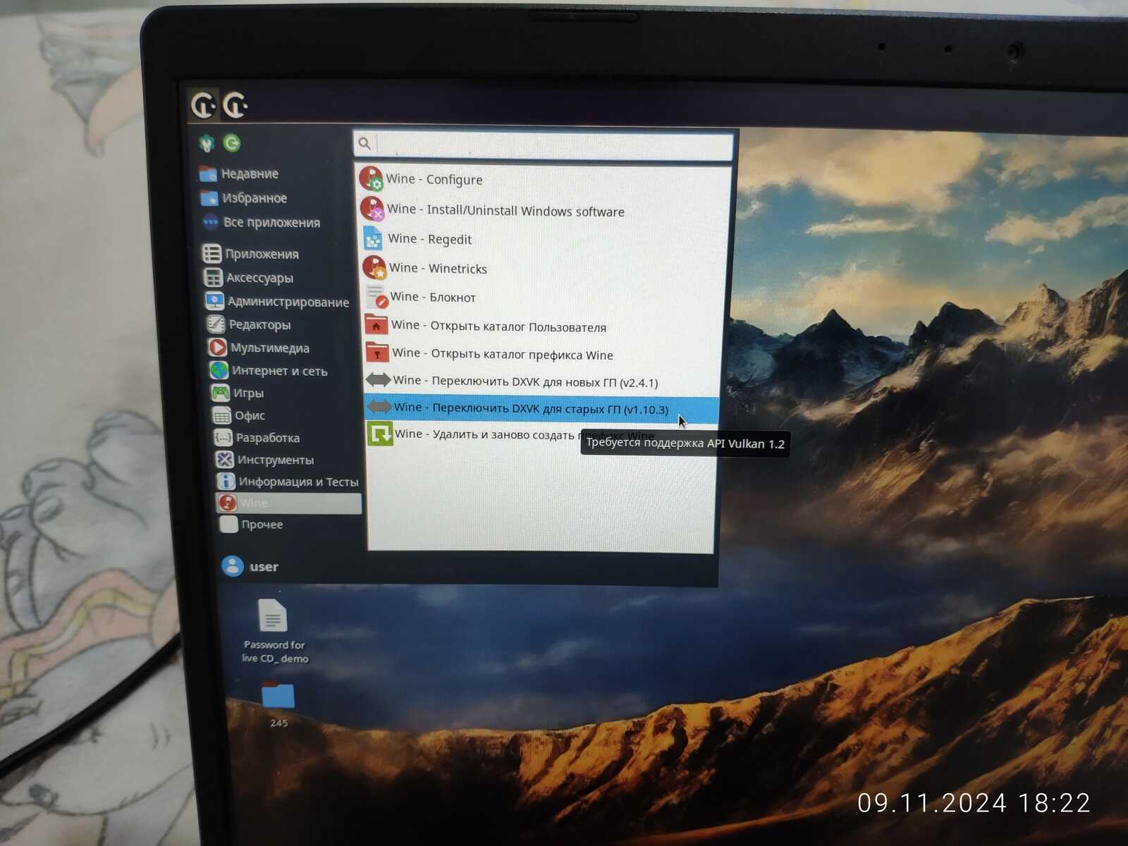Click the Администрирование monitor icon

coord(214,301)
